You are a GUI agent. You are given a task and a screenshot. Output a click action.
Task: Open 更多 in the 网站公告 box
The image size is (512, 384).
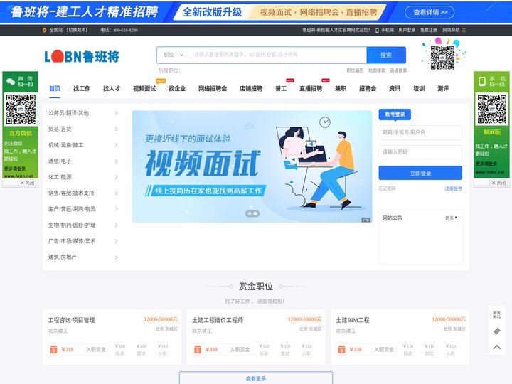coord(451,218)
